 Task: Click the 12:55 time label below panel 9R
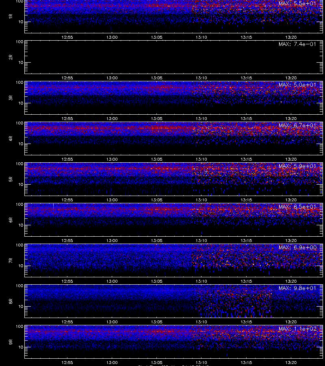67,362
